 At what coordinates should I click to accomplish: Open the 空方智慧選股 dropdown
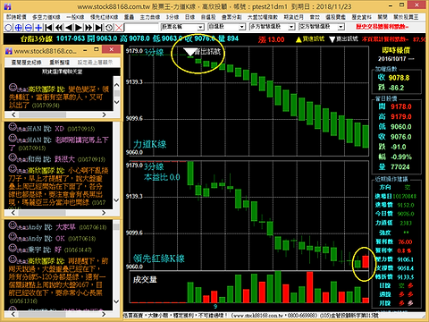coord(321,27)
